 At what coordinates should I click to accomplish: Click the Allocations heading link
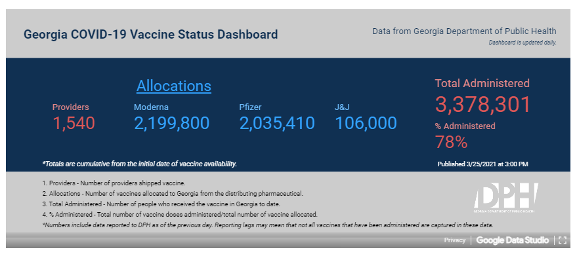174,86
